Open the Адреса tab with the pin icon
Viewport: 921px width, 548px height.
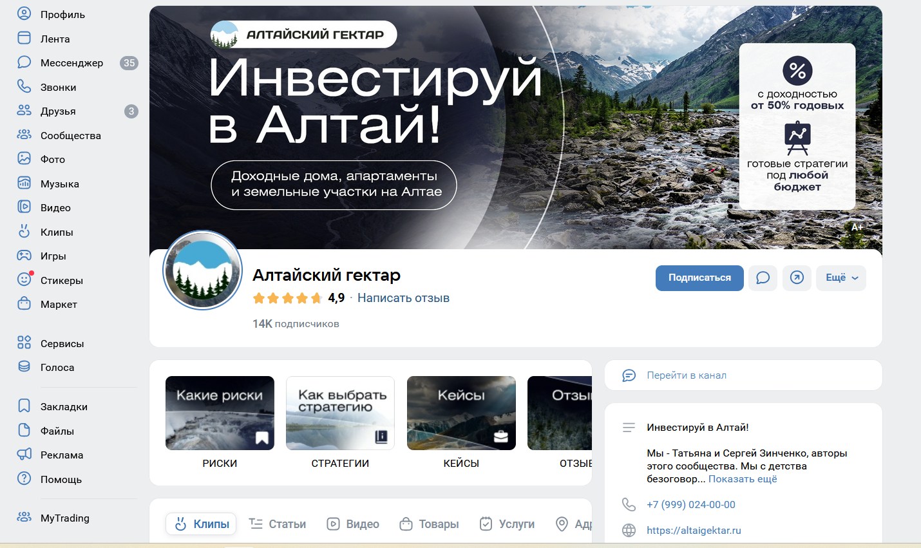[573, 524]
